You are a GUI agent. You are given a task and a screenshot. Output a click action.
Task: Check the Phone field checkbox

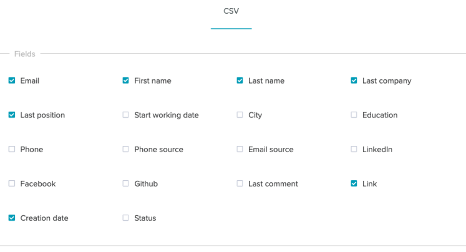click(x=12, y=149)
